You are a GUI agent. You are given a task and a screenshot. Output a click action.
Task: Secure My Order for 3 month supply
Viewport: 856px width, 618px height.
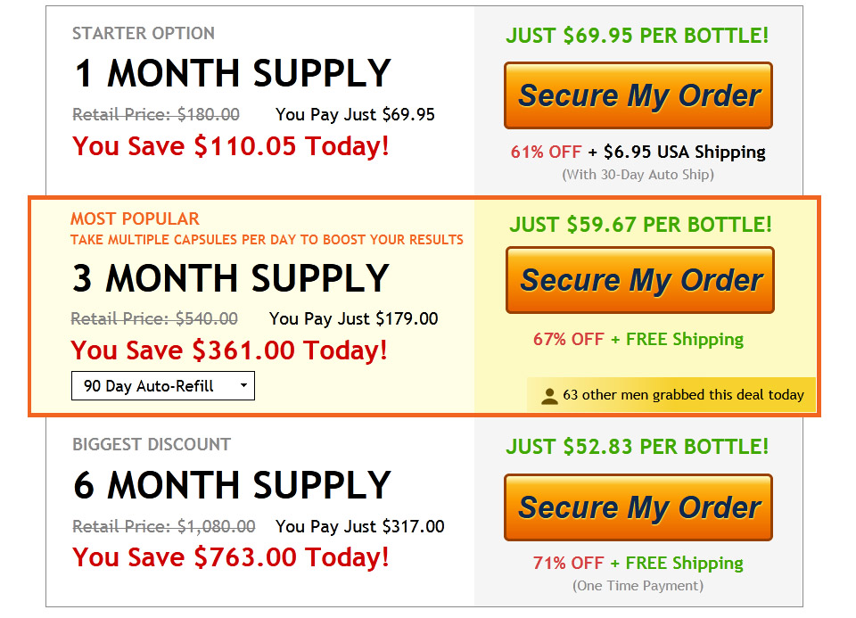[640, 280]
